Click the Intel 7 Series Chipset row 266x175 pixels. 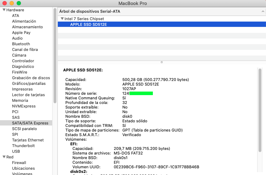point(162,19)
